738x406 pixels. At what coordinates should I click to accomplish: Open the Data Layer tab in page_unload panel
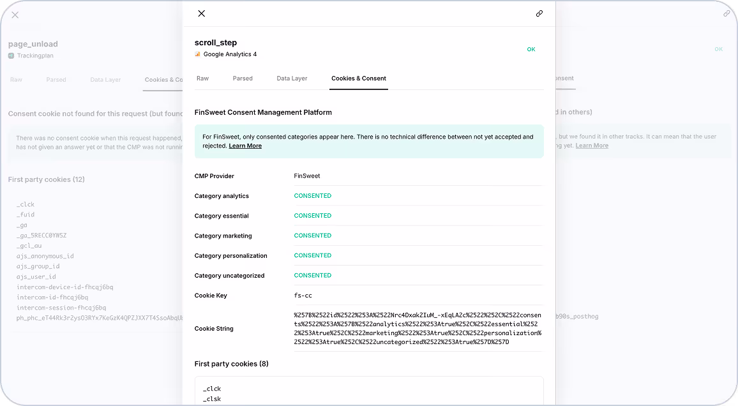pyautogui.click(x=105, y=80)
